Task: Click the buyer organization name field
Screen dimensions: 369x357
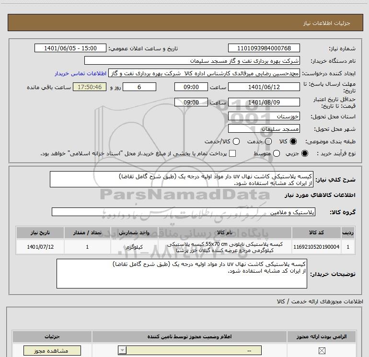Action: [192, 61]
